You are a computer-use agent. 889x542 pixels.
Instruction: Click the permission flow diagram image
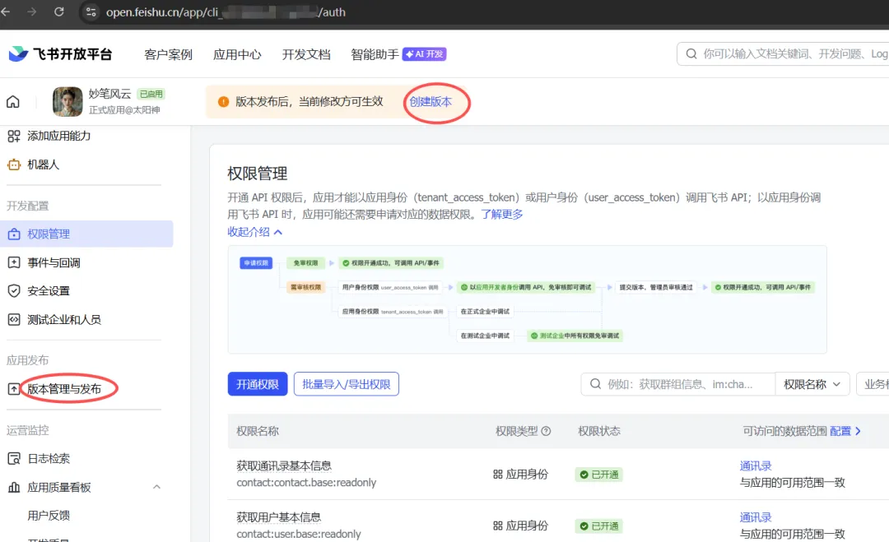pyautogui.click(x=528, y=299)
